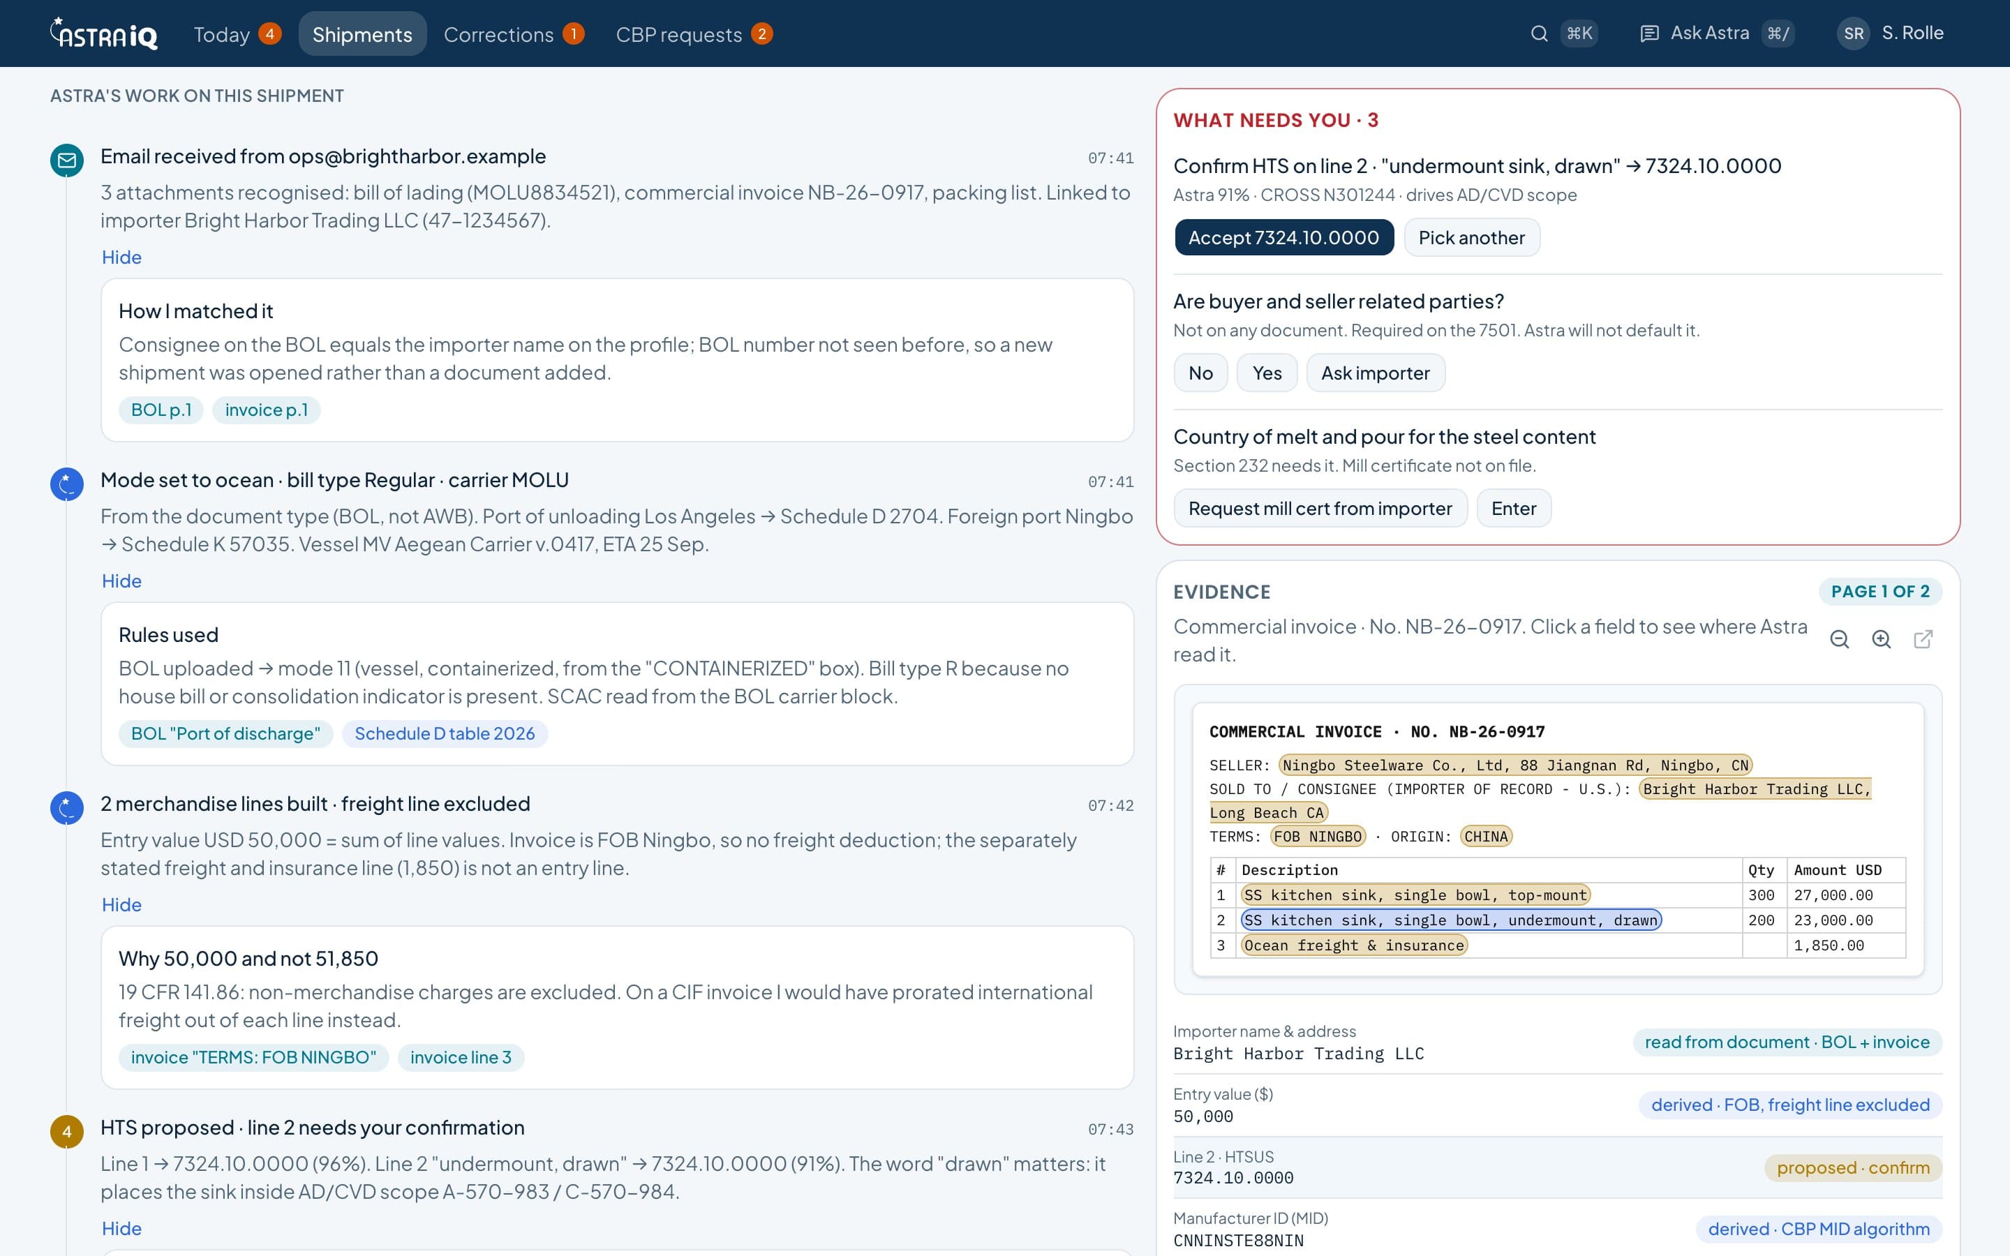Click the derived · CBP MID algorithm tag
The height and width of the screenshot is (1256, 2010).
(1819, 1229)
